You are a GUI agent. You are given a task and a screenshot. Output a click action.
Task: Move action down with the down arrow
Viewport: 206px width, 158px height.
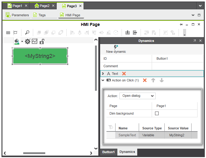pos(162,80)
